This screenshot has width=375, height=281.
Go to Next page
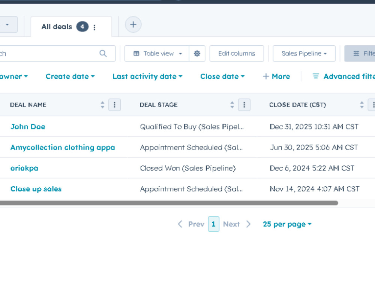coord(231,224)
